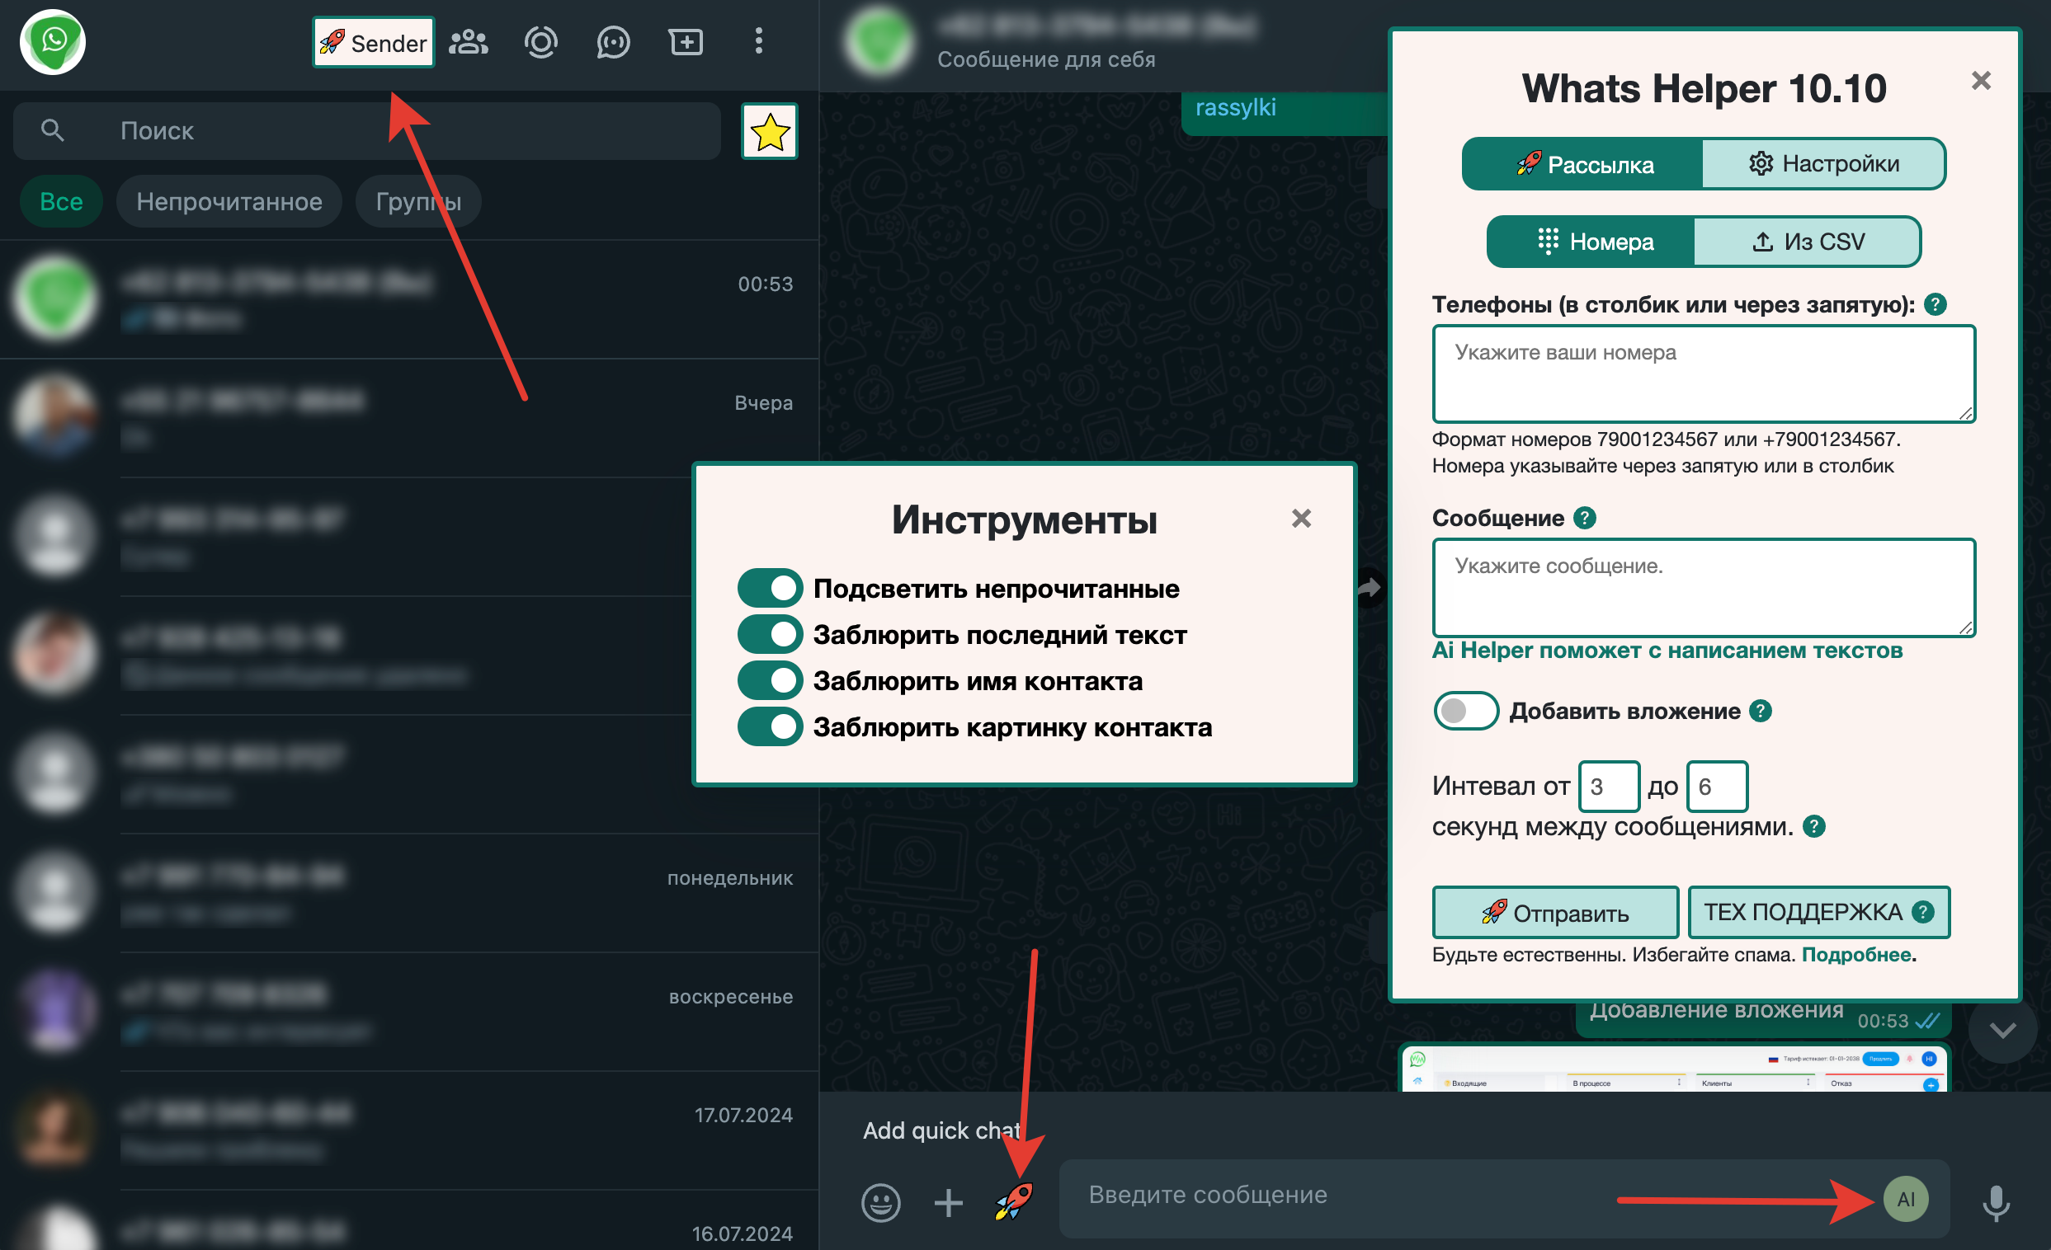
Task: Open the Communities icon in header
Action: pyautogui.click(x=469, y=41)
